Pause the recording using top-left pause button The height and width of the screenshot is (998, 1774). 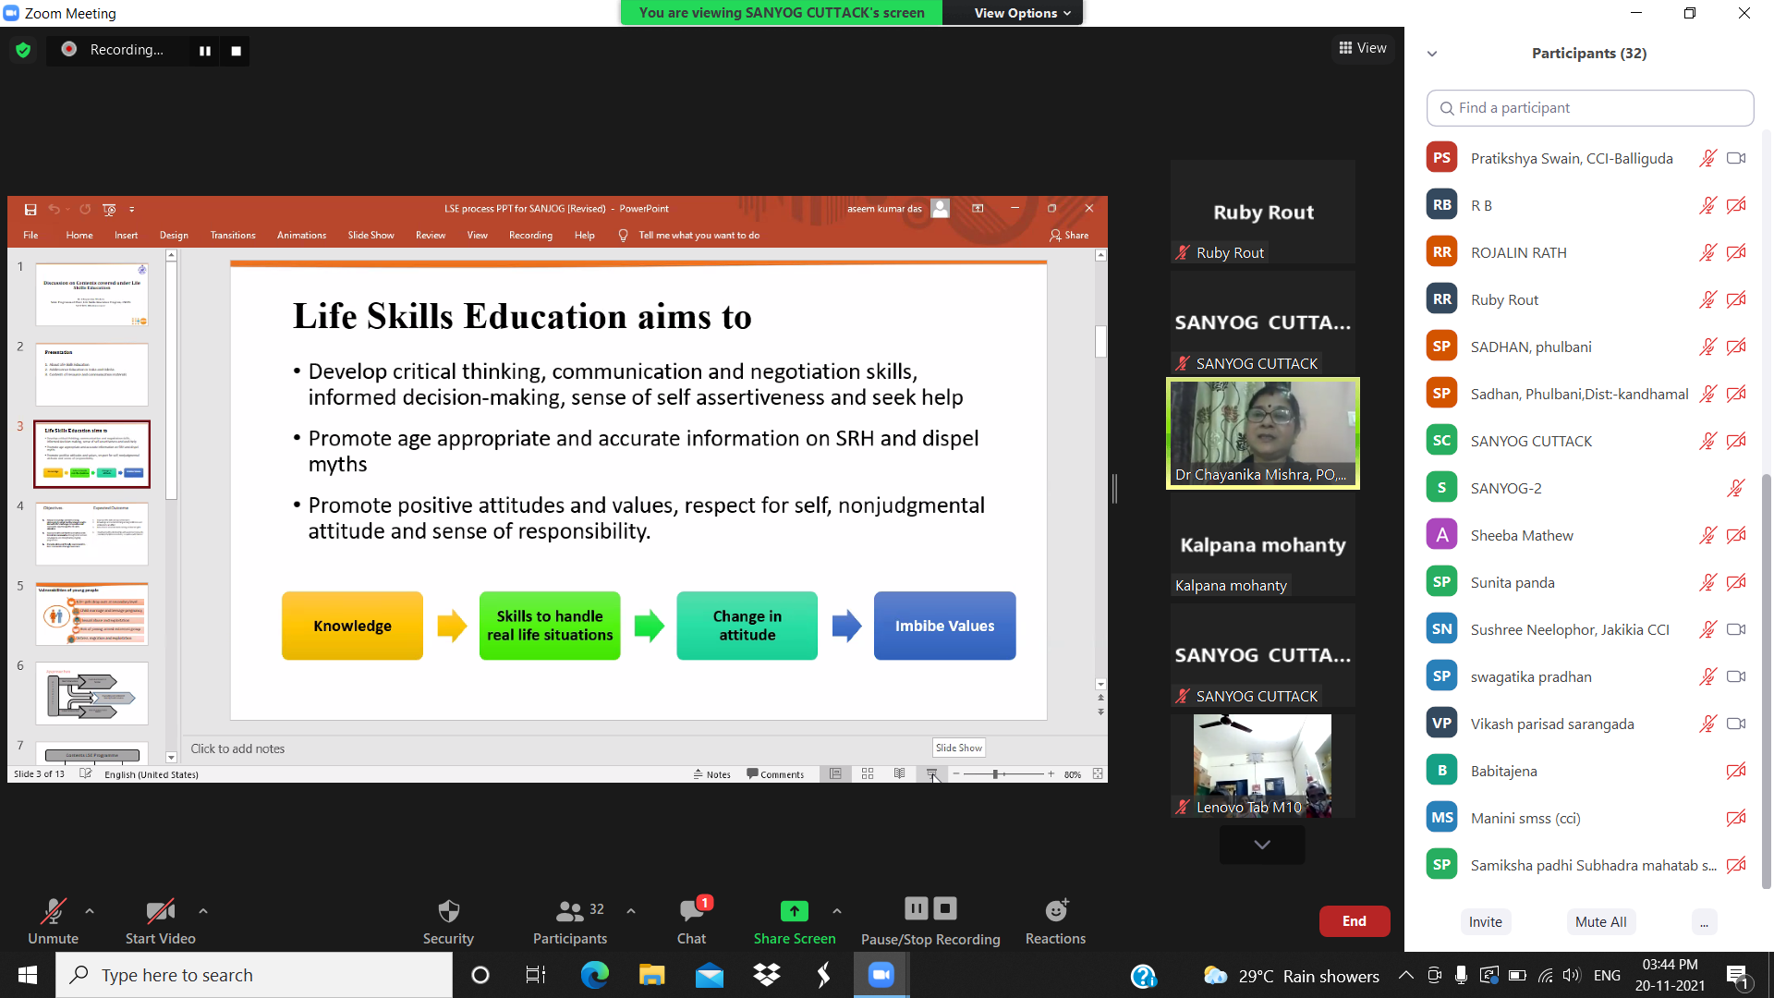205,51
